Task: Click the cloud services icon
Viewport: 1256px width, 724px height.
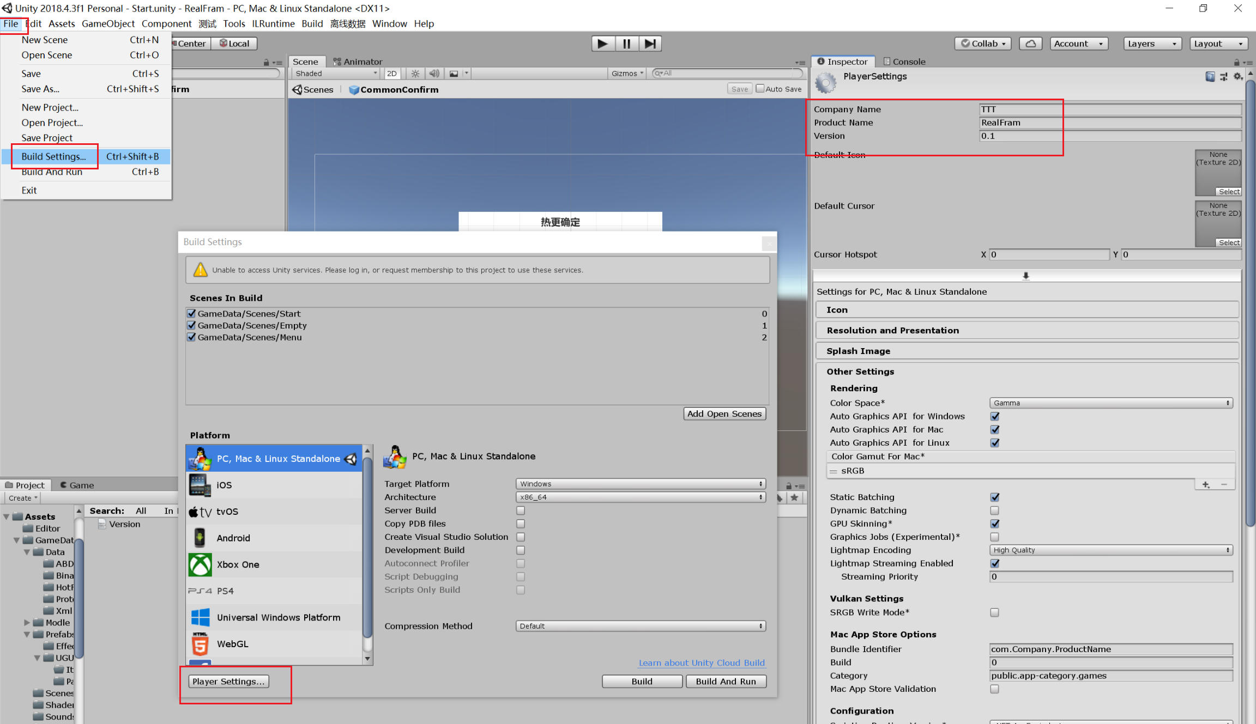Action: click(1030, 44)
